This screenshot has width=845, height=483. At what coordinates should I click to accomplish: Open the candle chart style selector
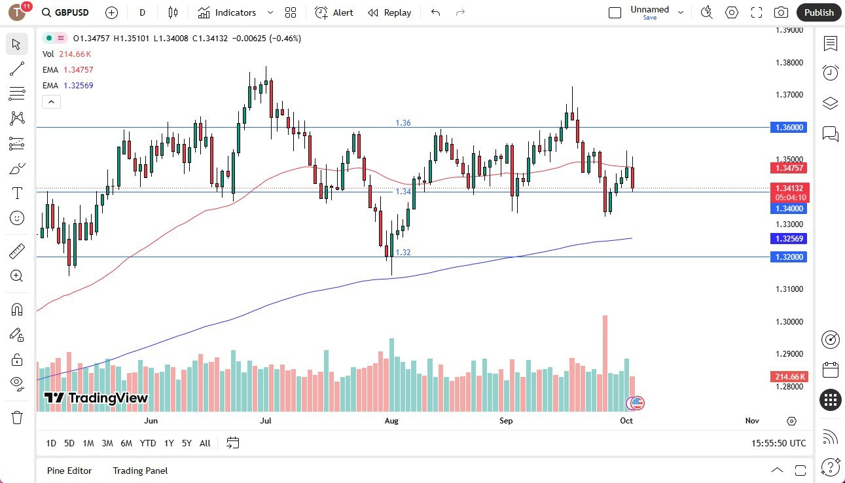pyautogui.click(x=173, y=12)
